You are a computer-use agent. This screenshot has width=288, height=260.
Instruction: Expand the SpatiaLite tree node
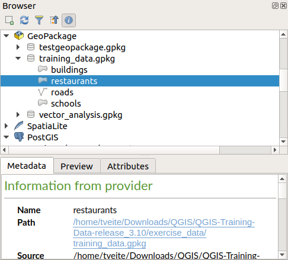click(x=6, y=126)
